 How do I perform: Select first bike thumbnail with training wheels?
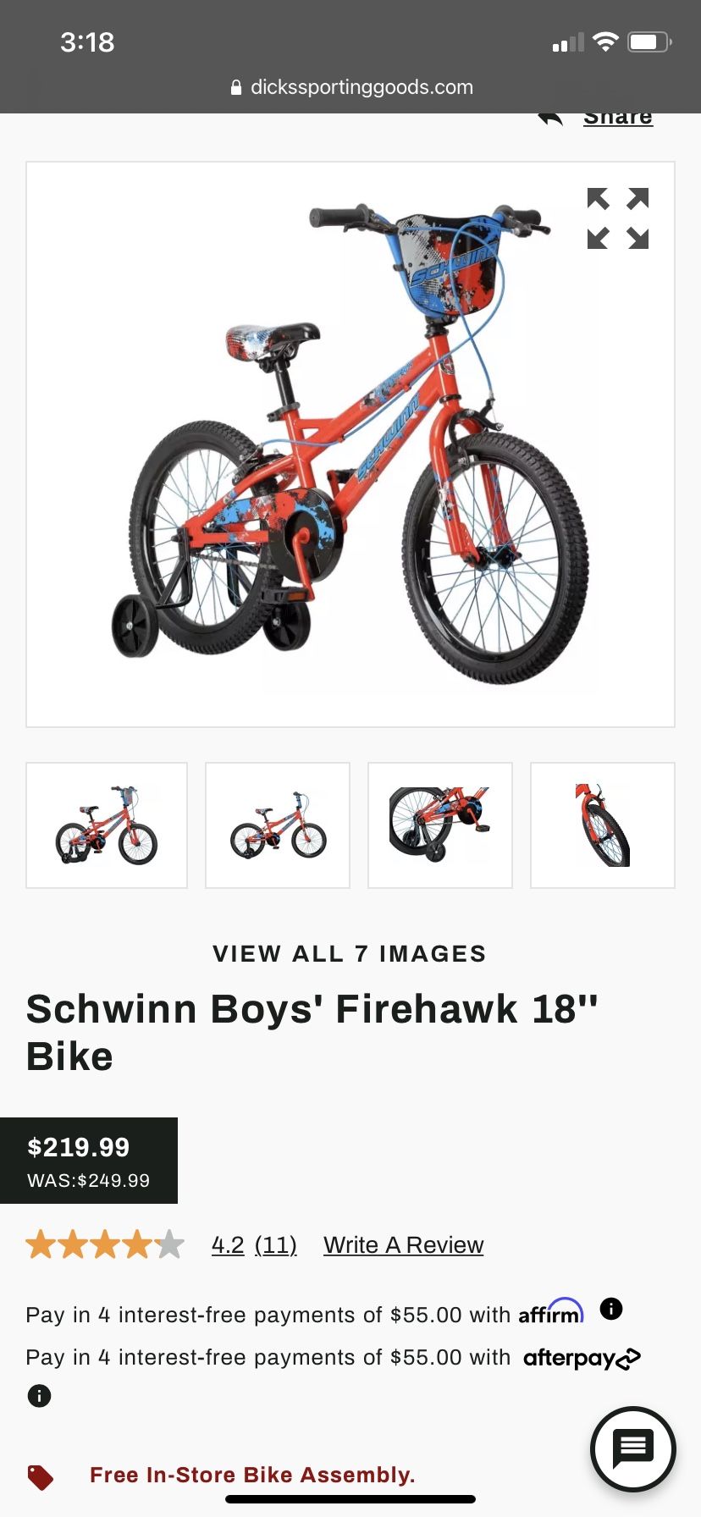tap(107, 825)
